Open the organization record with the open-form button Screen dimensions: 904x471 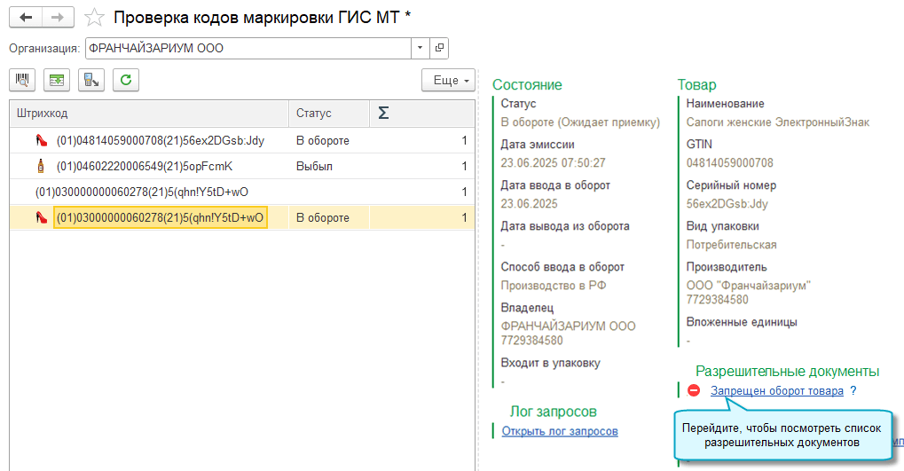[439, 48]
